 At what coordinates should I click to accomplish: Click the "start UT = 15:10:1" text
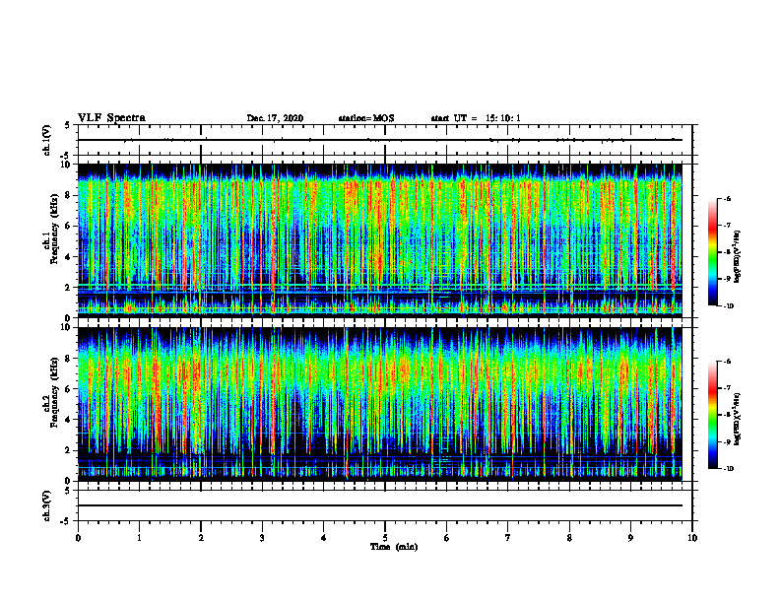click(476, 118)
